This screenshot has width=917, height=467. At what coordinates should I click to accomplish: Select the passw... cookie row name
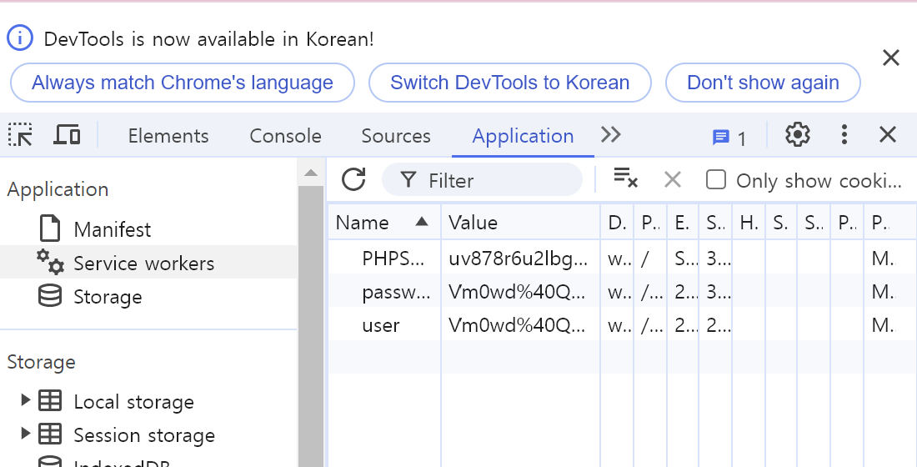396,291
